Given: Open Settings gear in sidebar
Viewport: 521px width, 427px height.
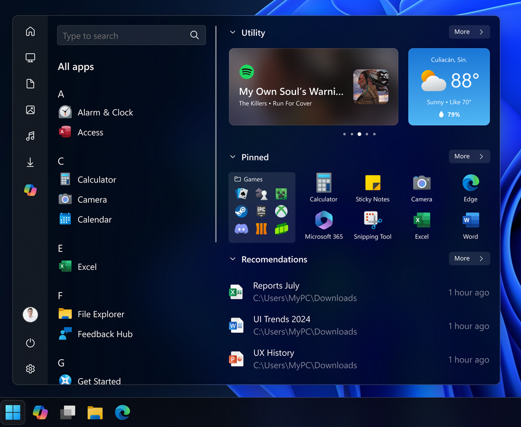Looking at the screenshot, I should (30, 369).
